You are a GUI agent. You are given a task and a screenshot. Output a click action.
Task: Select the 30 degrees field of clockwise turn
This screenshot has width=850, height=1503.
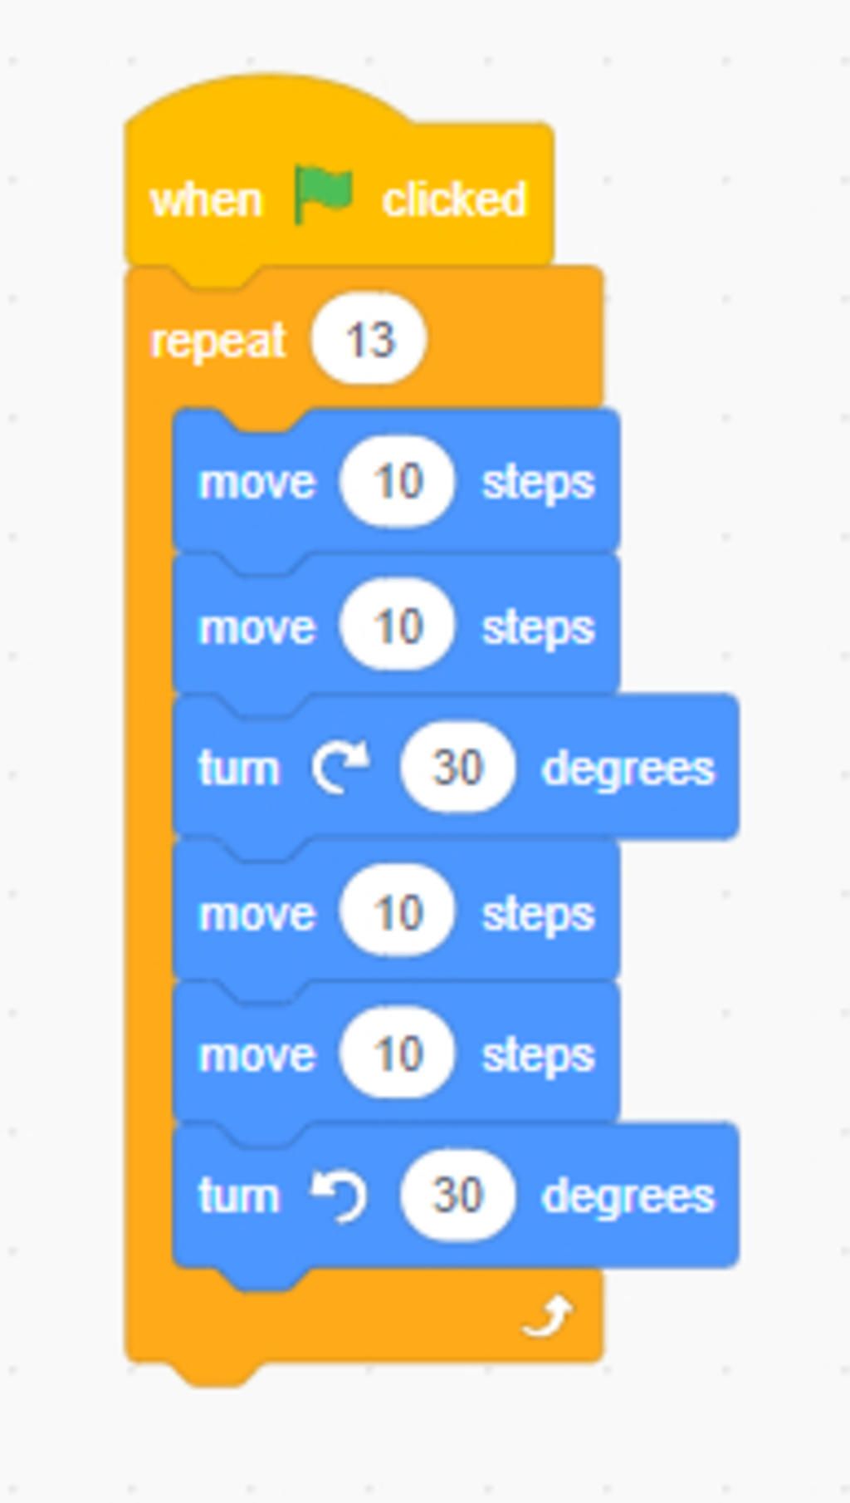tap(457, 767)
